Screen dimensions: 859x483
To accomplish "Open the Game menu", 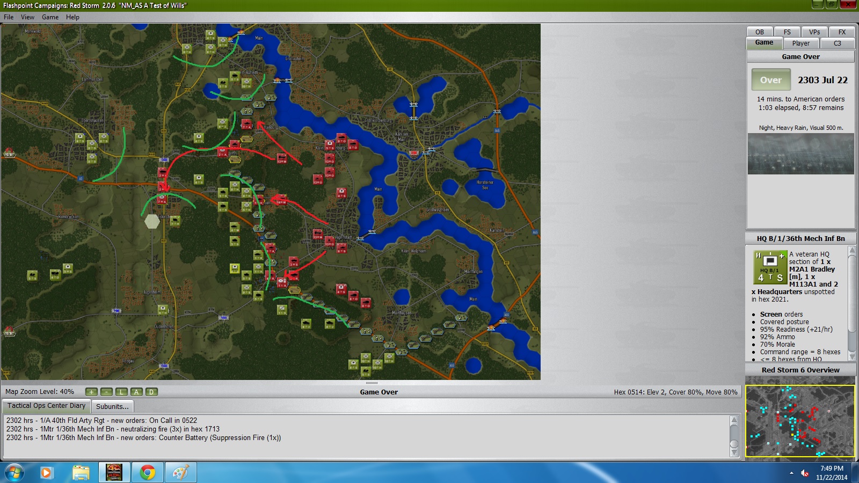I will [x=50, y=17].
